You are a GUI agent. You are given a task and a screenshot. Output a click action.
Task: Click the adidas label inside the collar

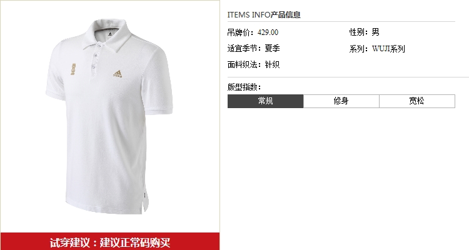tap(109, 34)
